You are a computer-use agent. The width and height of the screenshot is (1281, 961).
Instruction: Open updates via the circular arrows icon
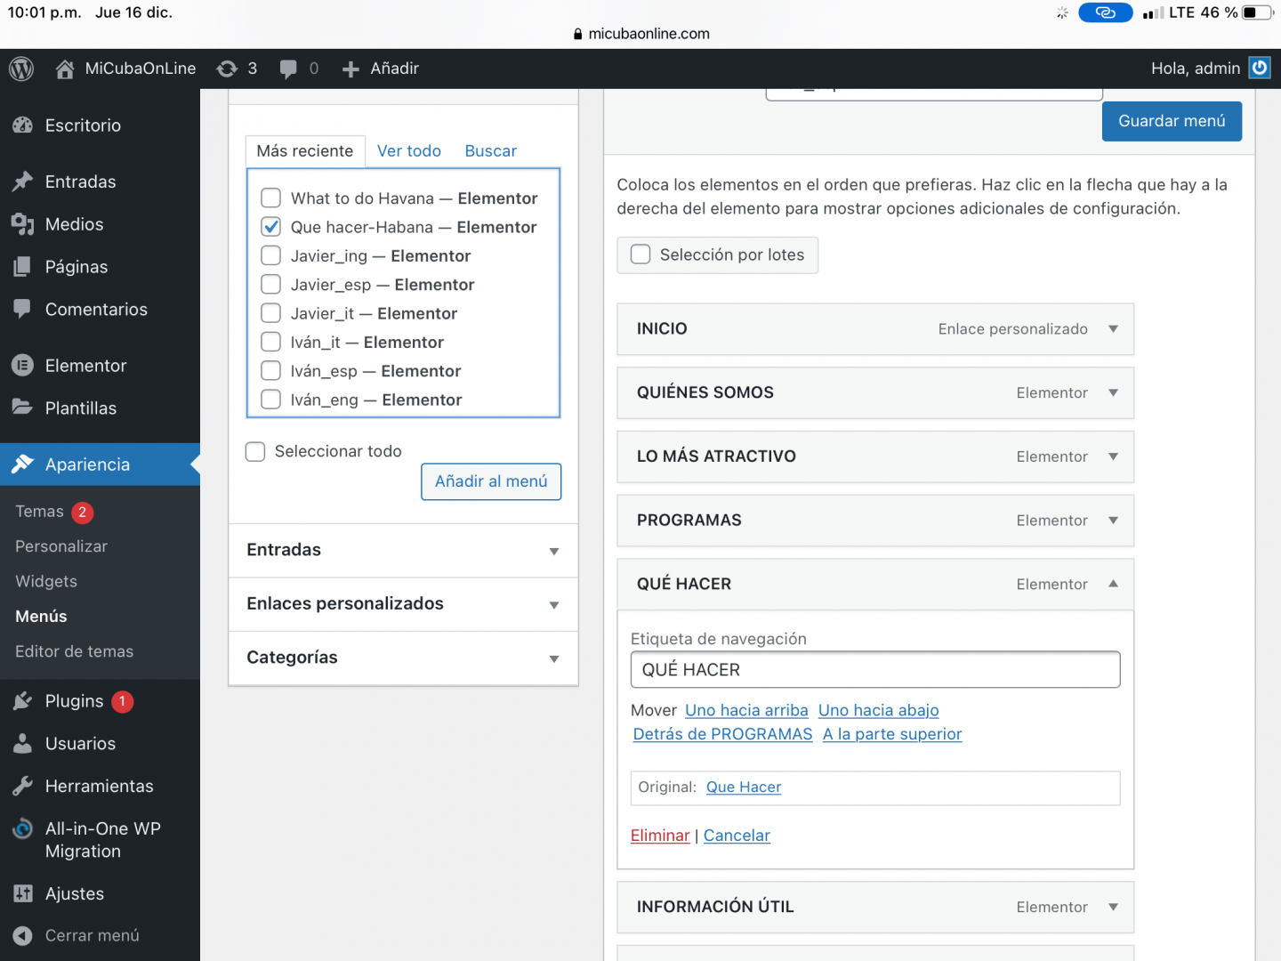pyautogui.click(x=227, y=69)
